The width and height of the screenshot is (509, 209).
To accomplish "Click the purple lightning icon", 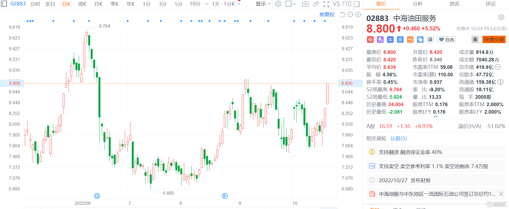I will 380,40.
